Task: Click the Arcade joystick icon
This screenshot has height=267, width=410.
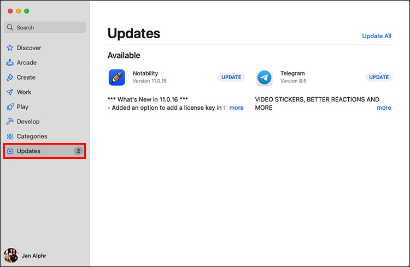Action: pos(10,62)
